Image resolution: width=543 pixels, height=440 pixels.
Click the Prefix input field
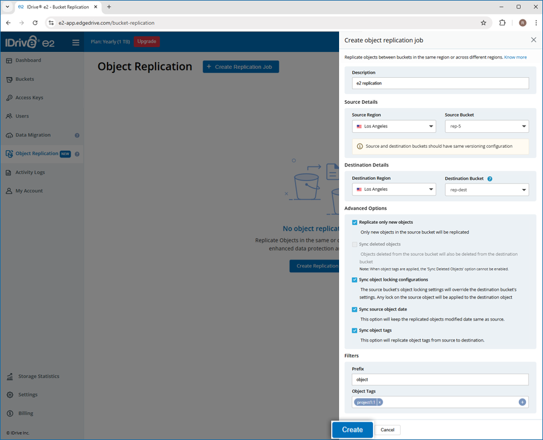(x=440, y=380)
